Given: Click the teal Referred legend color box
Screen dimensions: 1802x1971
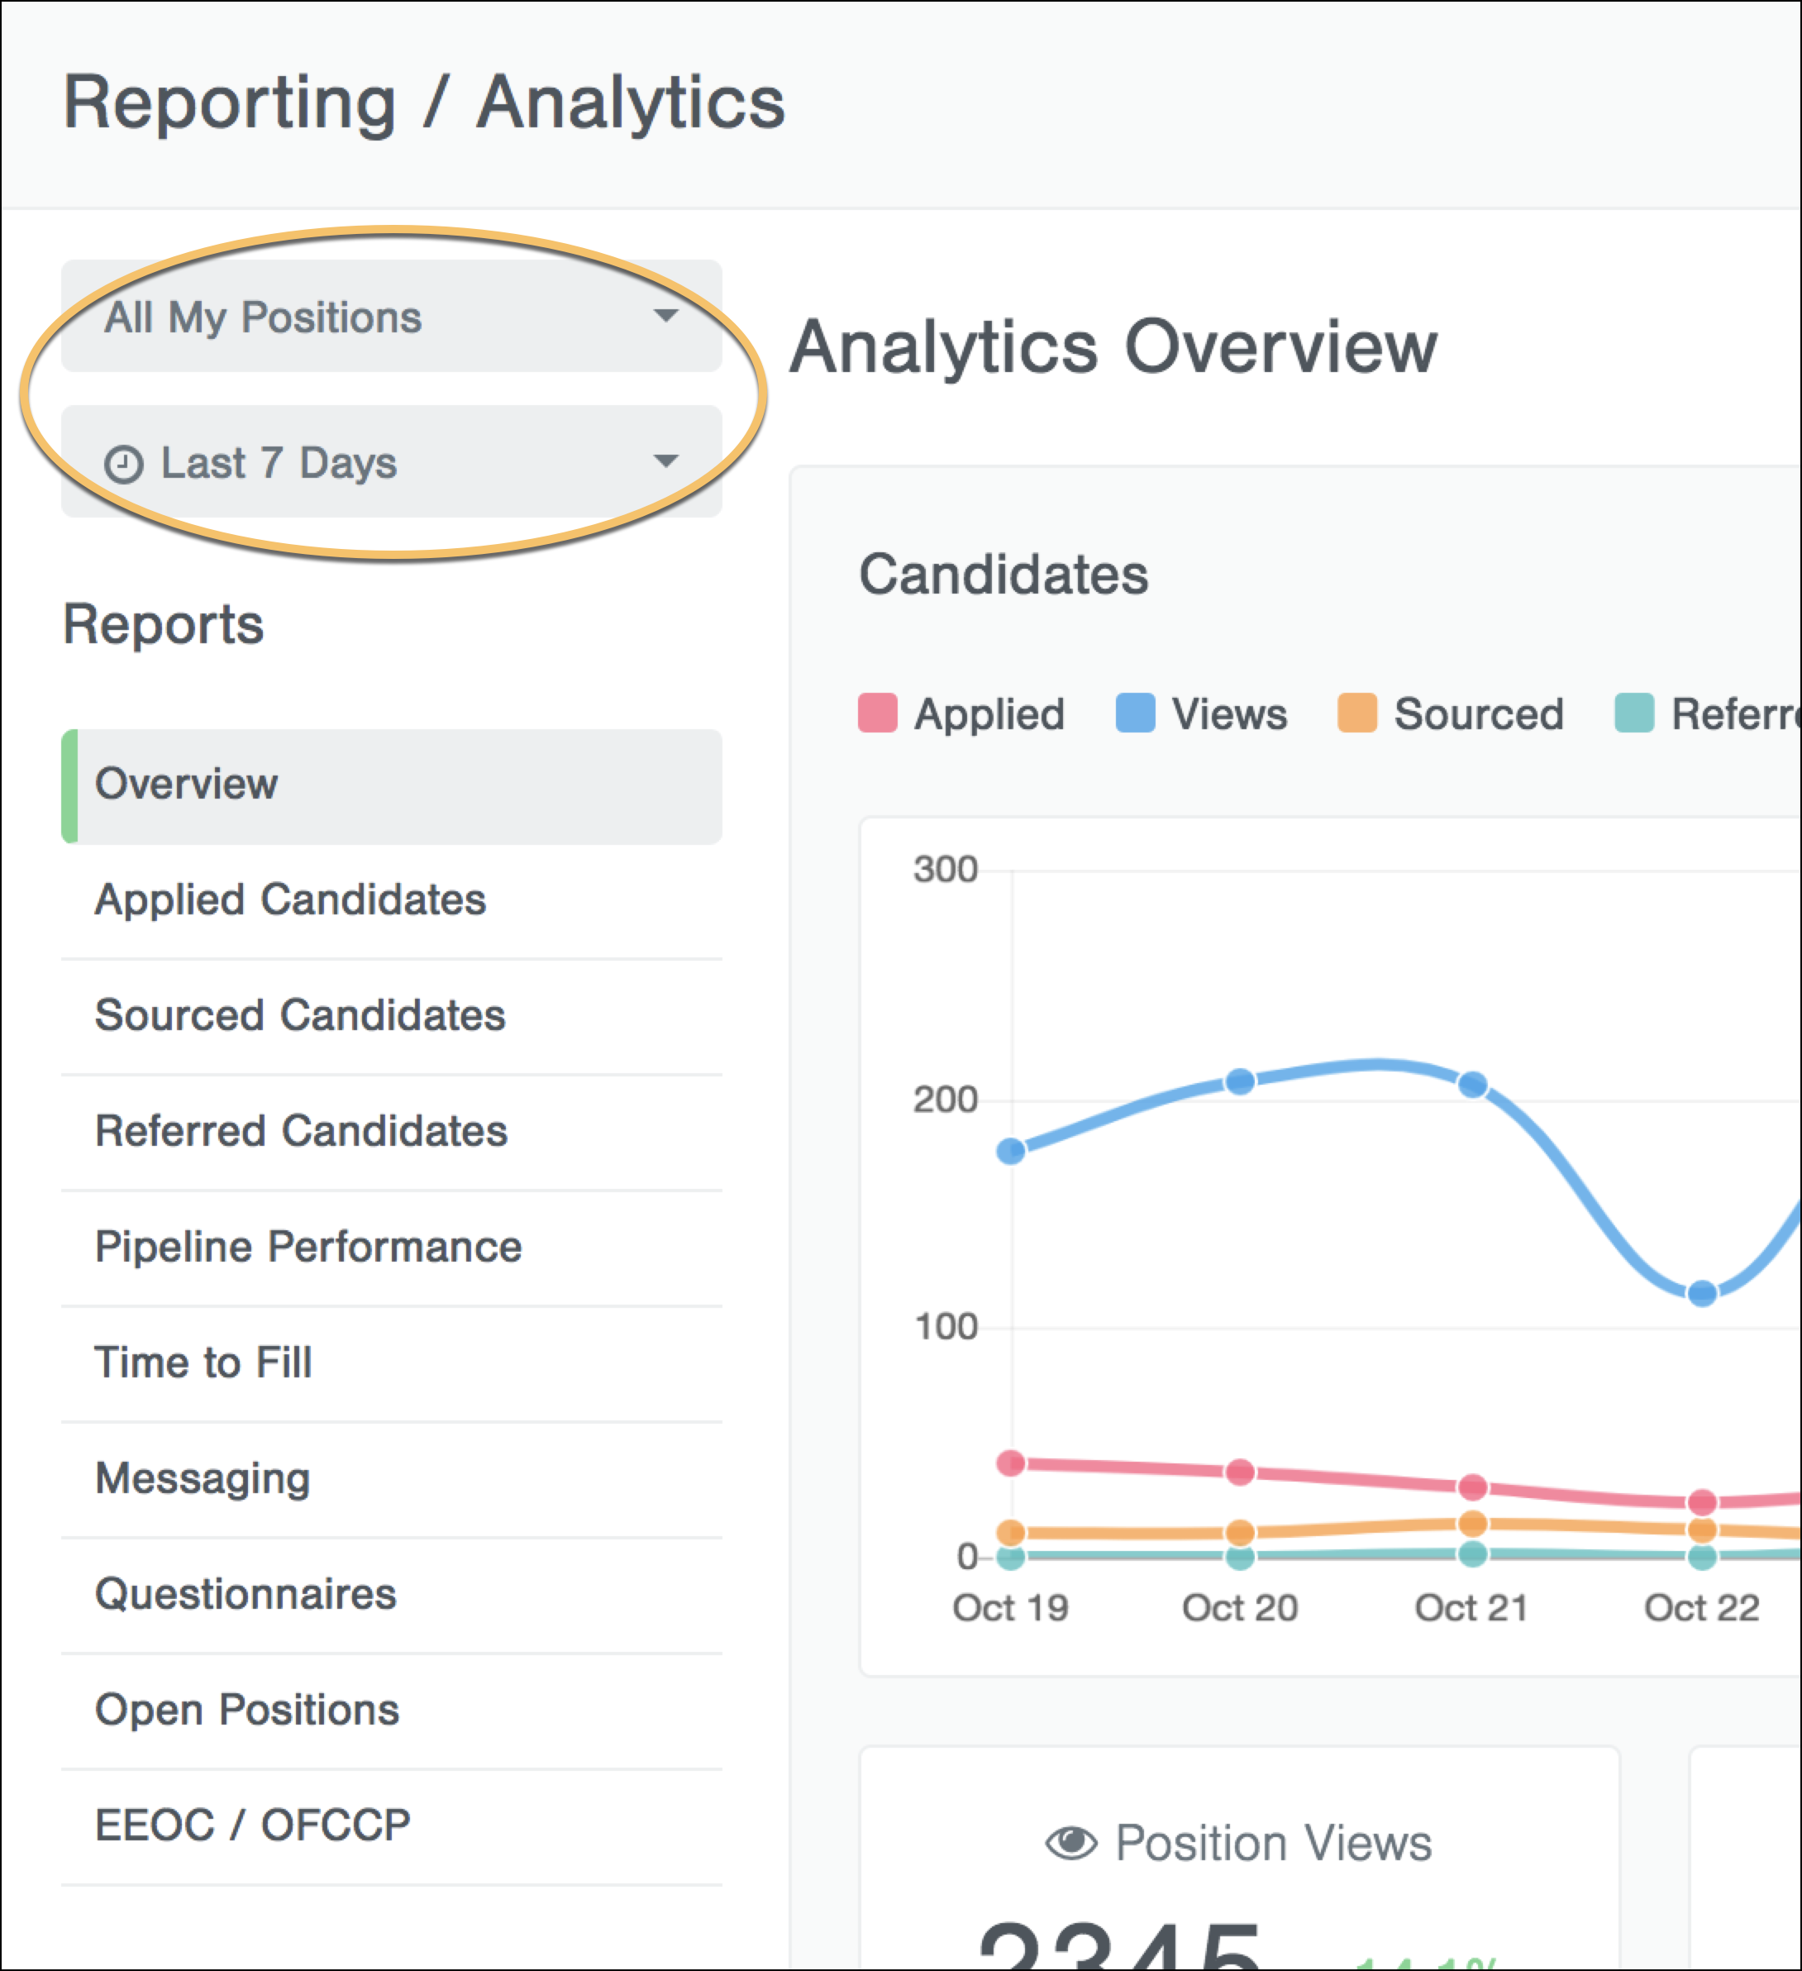Looking at the screenshot, I should (1634, 713).
